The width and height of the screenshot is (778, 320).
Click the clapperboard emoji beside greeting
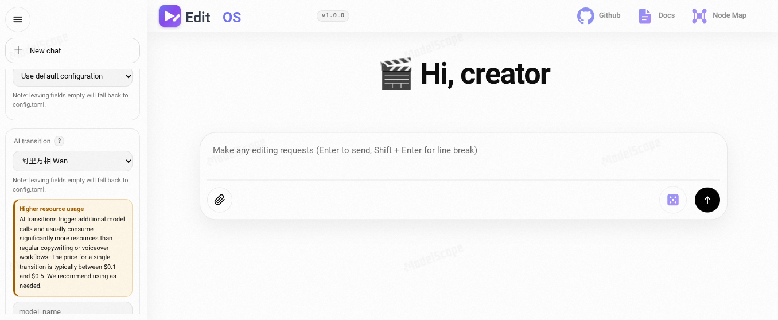(396, 75)
